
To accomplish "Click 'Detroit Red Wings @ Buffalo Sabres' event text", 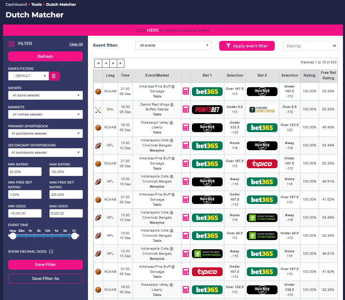I will pyautogui.click(x=157, y=107).
